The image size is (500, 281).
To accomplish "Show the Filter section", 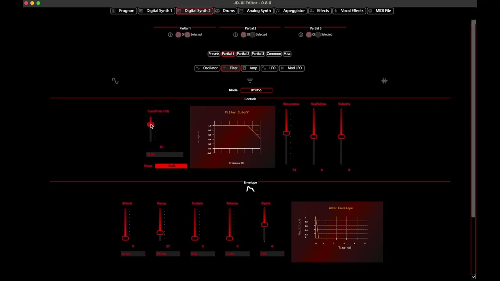I will [x=230, y=68].
